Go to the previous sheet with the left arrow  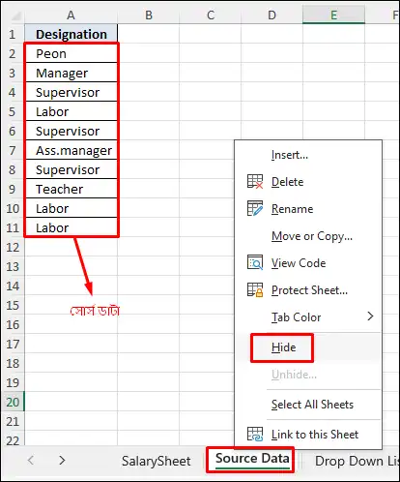point(31,460)
